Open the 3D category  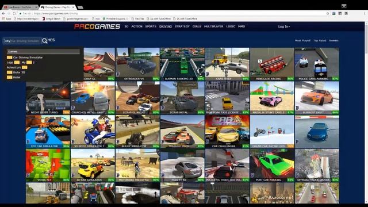(126, 26)
